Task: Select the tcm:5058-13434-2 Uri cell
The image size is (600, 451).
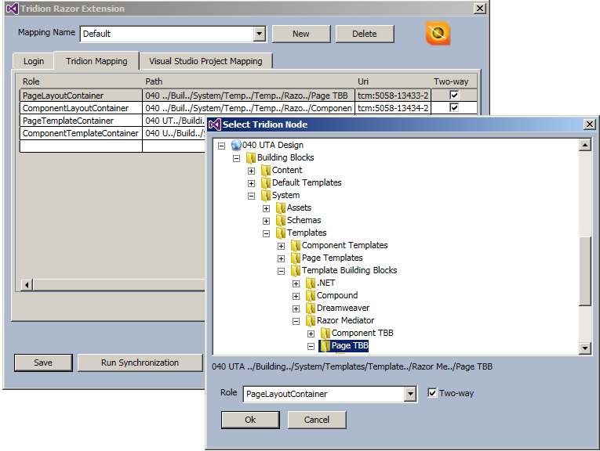Action: pos(393,108)
